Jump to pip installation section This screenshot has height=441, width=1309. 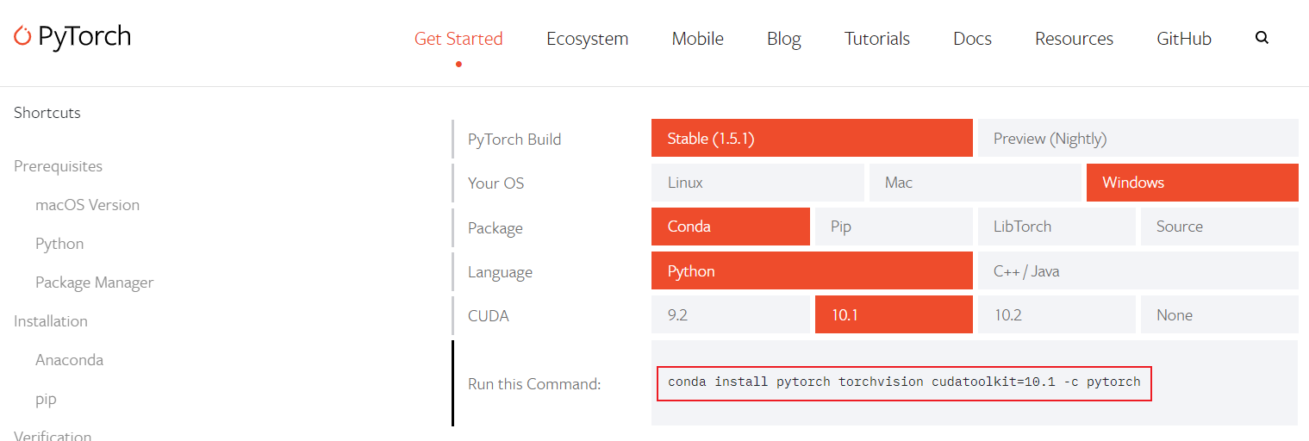pos(46,400)
